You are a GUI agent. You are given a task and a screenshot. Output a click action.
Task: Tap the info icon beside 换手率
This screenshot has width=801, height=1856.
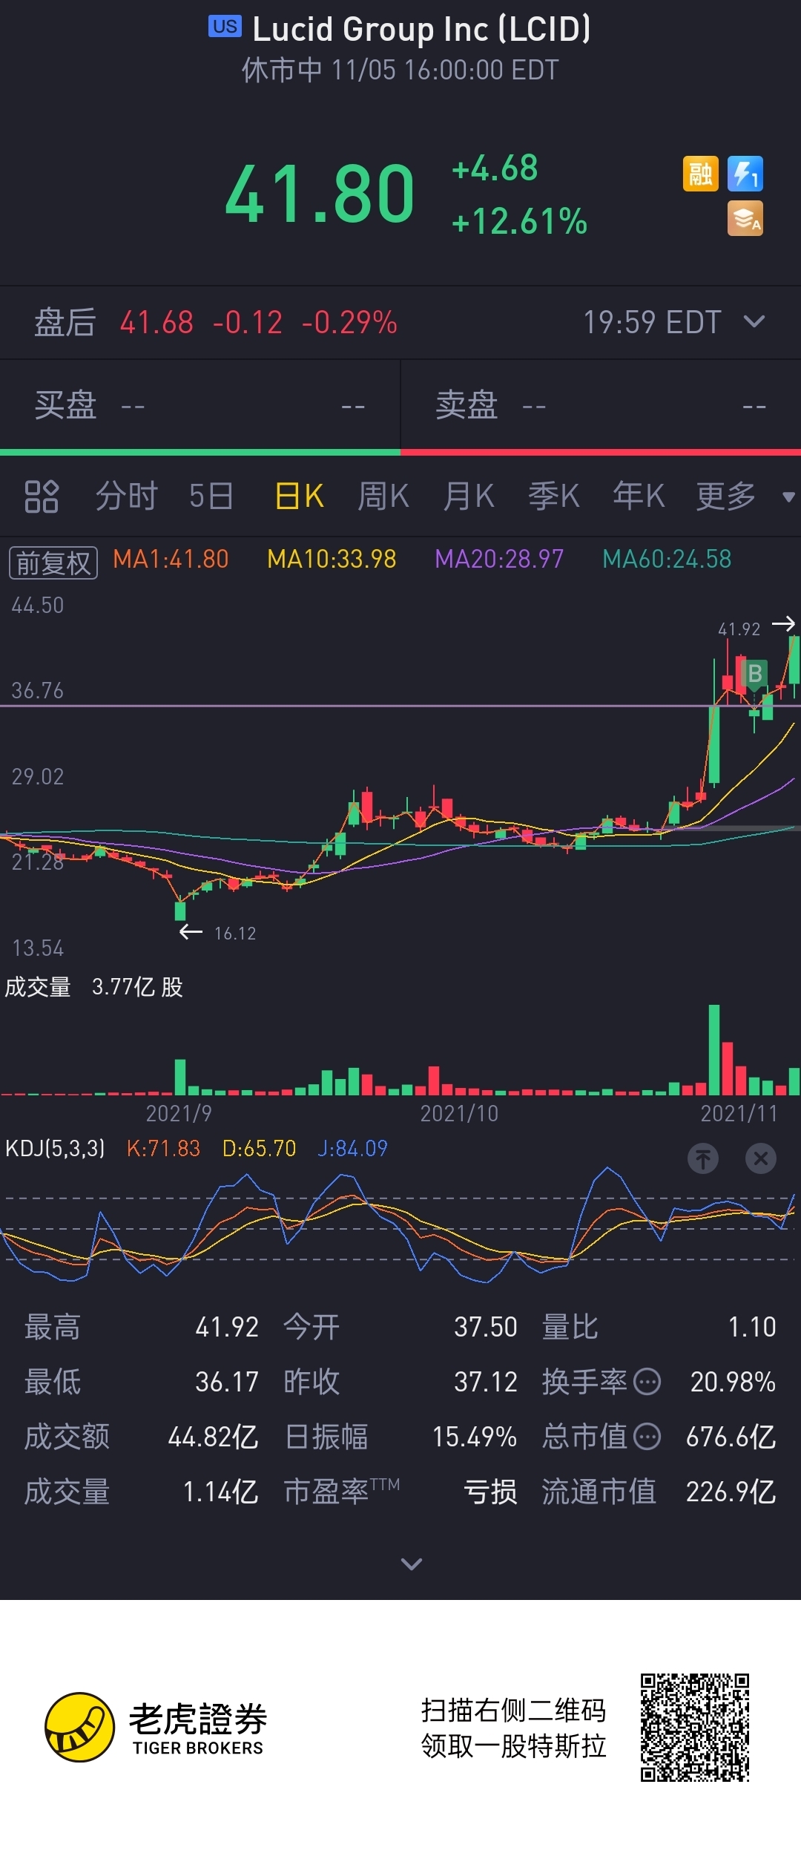coord(647,1382)
